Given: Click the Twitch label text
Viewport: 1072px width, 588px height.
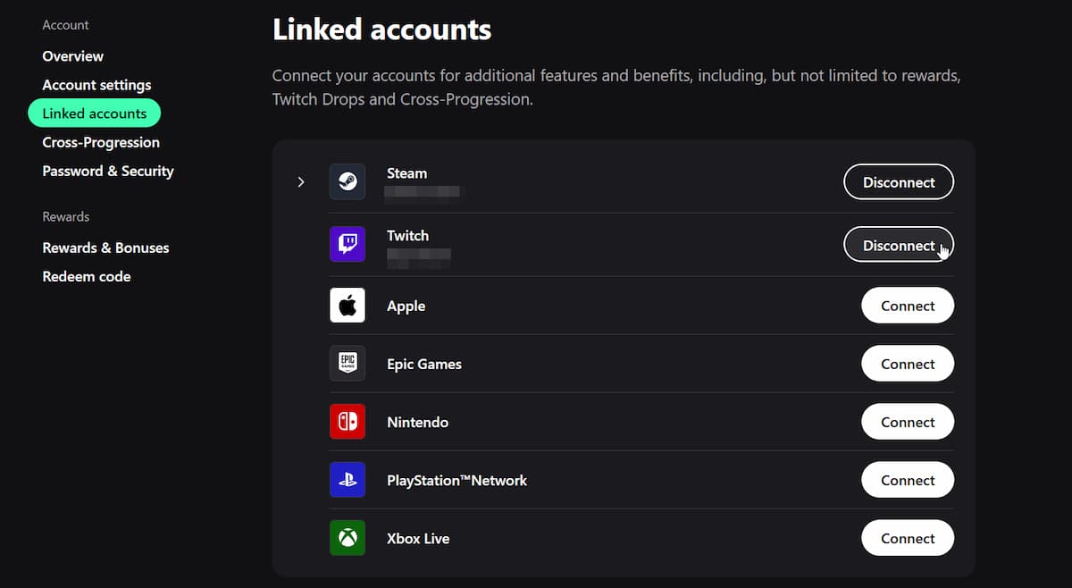Looking at the screenshot, I should [x=407, y=236].
